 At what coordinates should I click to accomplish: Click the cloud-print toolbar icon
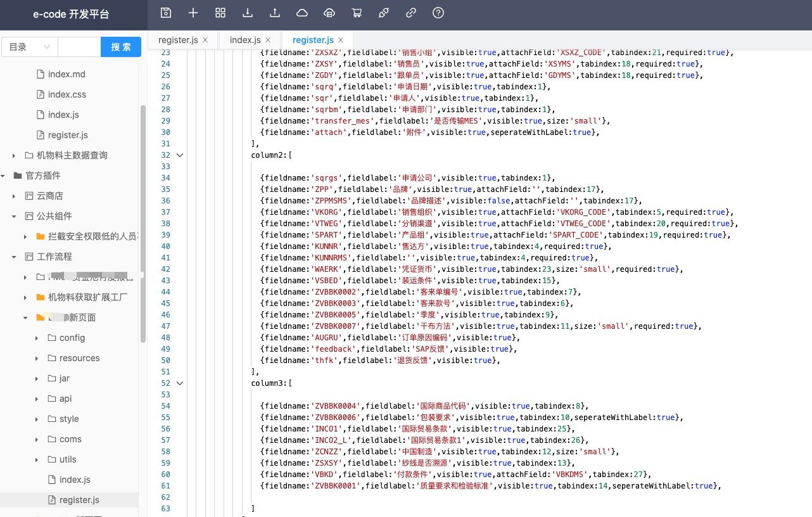(x=329, y=13)
